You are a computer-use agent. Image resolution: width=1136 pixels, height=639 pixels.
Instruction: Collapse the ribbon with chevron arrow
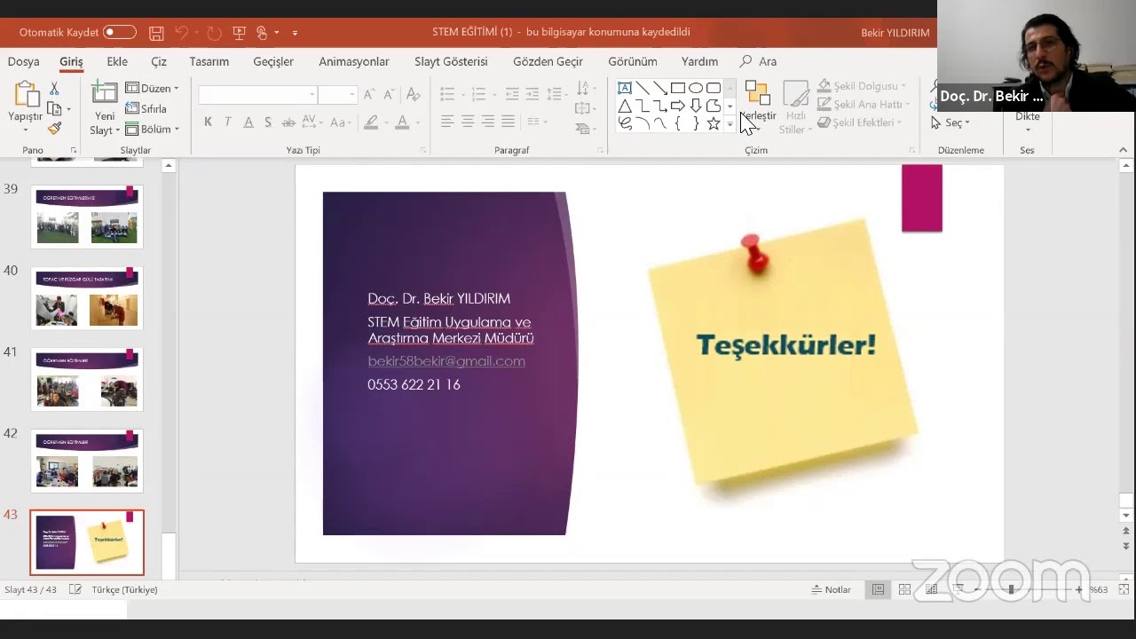[1123, 150]
